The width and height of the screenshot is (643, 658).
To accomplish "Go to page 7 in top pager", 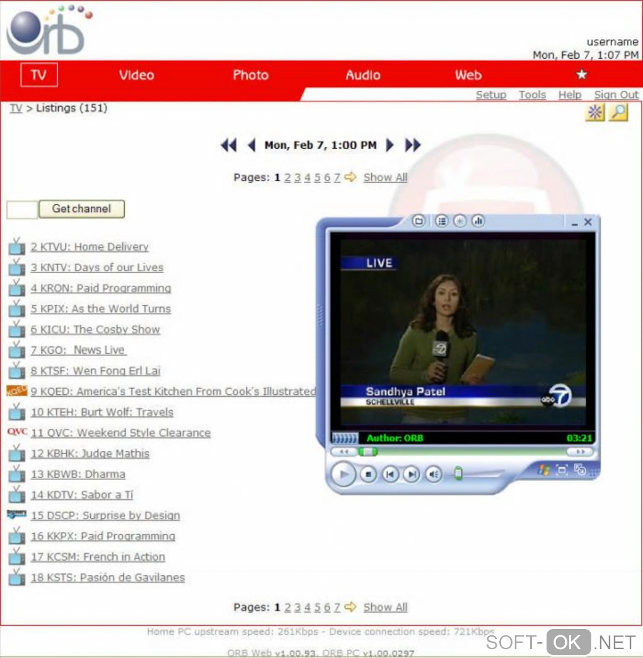I will 337,177.
